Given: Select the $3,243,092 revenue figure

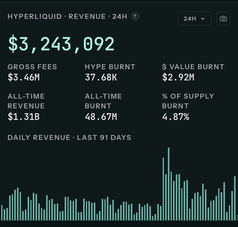Looking at the screenshot, I should pyautogui.click(x=61, y=44).
